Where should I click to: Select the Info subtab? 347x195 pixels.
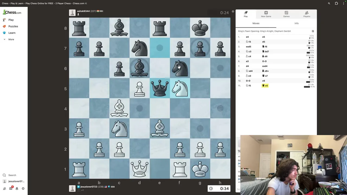tap(297, 23)
